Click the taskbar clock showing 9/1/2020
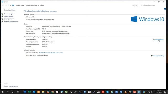This screenshot has width=168, height=94. point(159,92)
